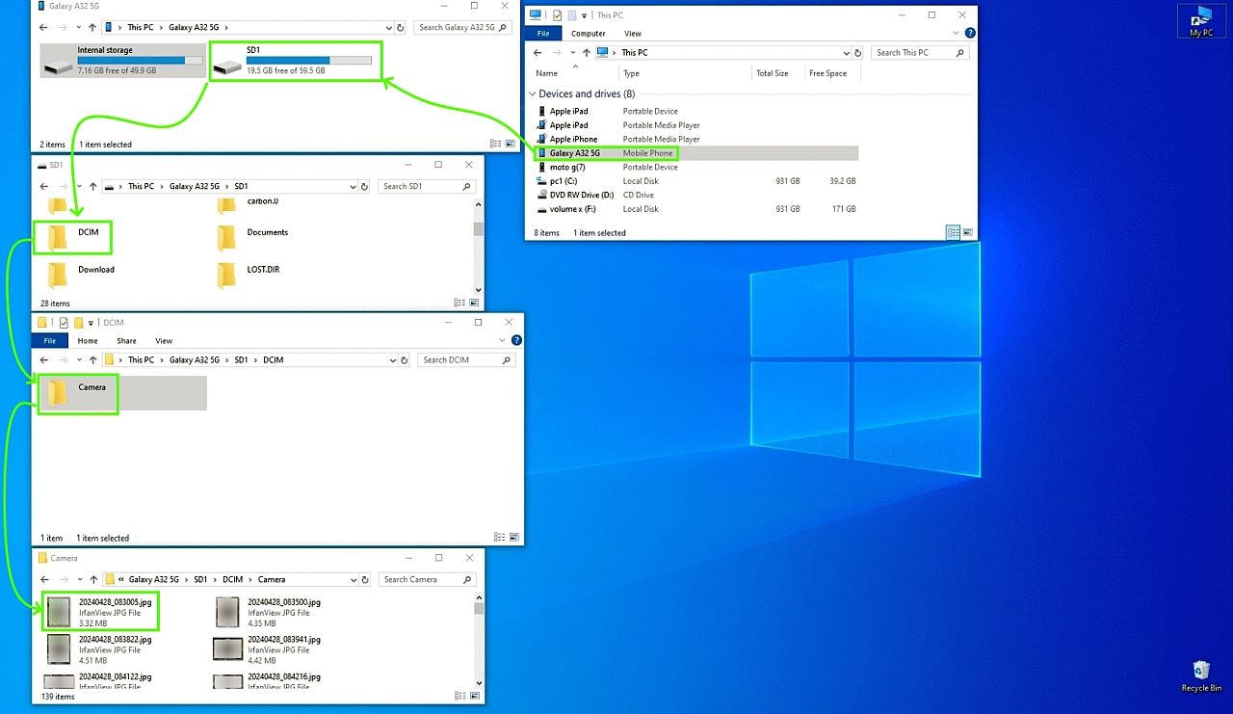Open Download folder in SD1 window
The image size is (1233, 714).
click(x=82, y=274)
